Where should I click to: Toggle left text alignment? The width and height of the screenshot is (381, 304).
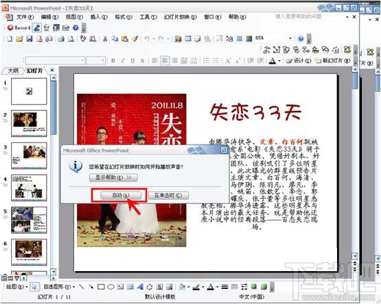point(155,60)
